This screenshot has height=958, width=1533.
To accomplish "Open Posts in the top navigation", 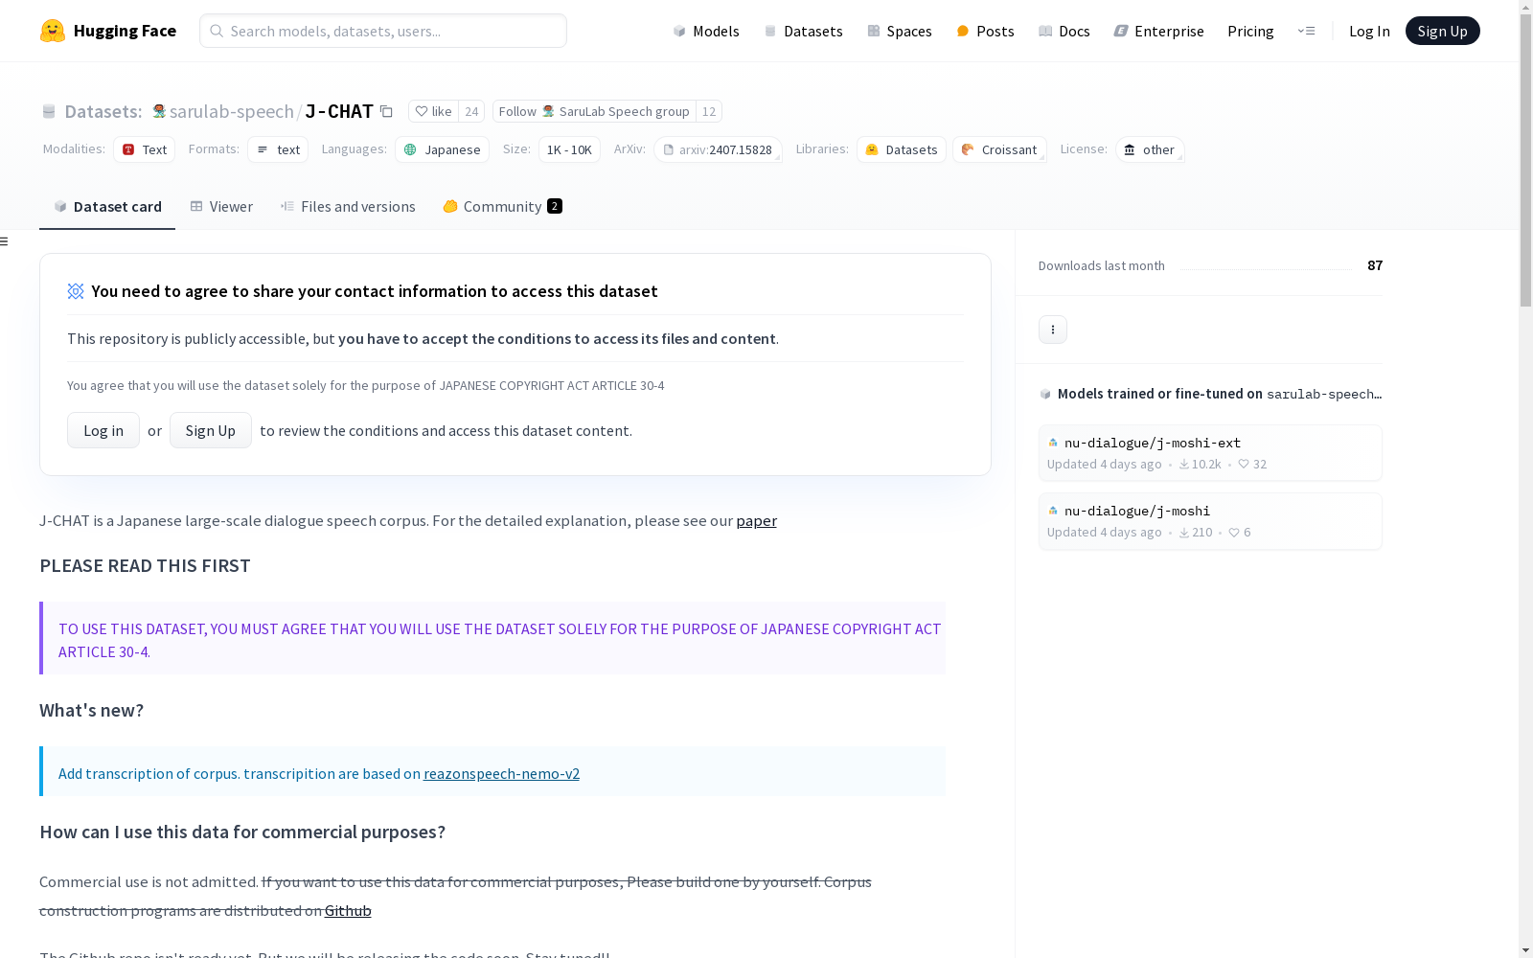I will [985, 31].
